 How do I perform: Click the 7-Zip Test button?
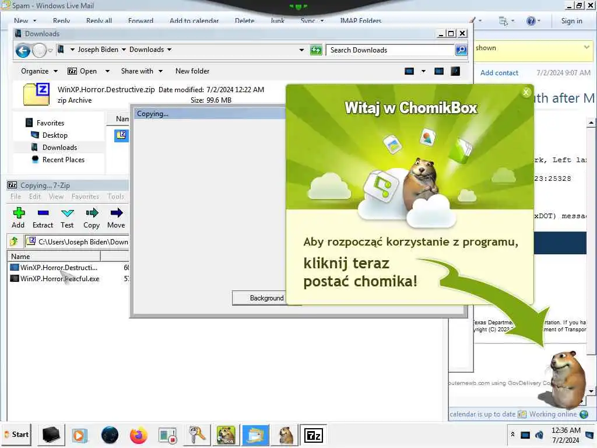pyautogui.click(x=67, y=218)
